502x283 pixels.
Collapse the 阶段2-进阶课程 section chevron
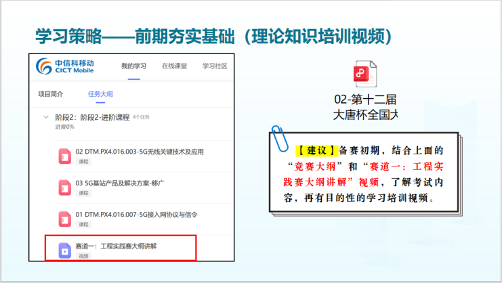[45, 117]
